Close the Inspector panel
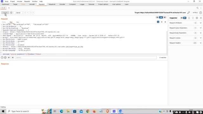 pos(201,18)
